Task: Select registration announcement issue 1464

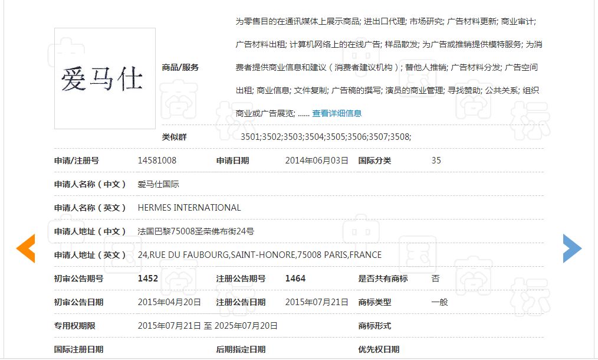Action: (x=295, y=279)
